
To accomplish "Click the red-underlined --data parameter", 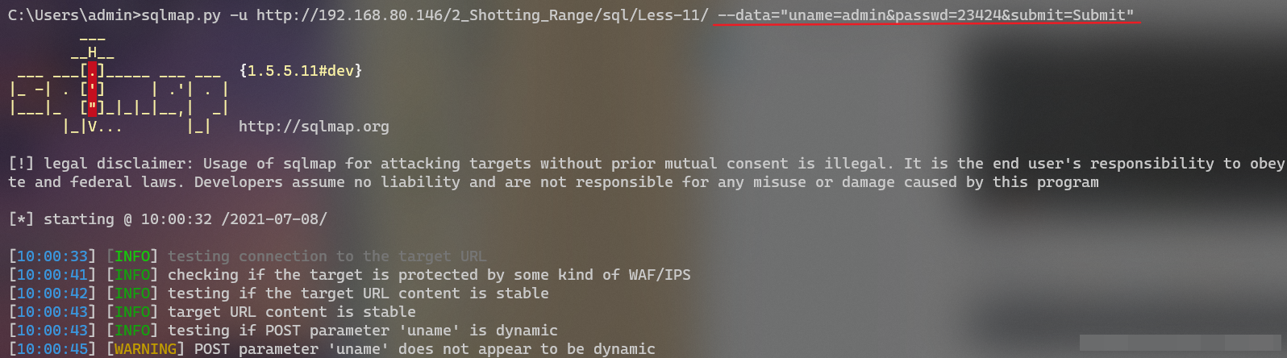I will pyautogui.click(x=926, y=15).
